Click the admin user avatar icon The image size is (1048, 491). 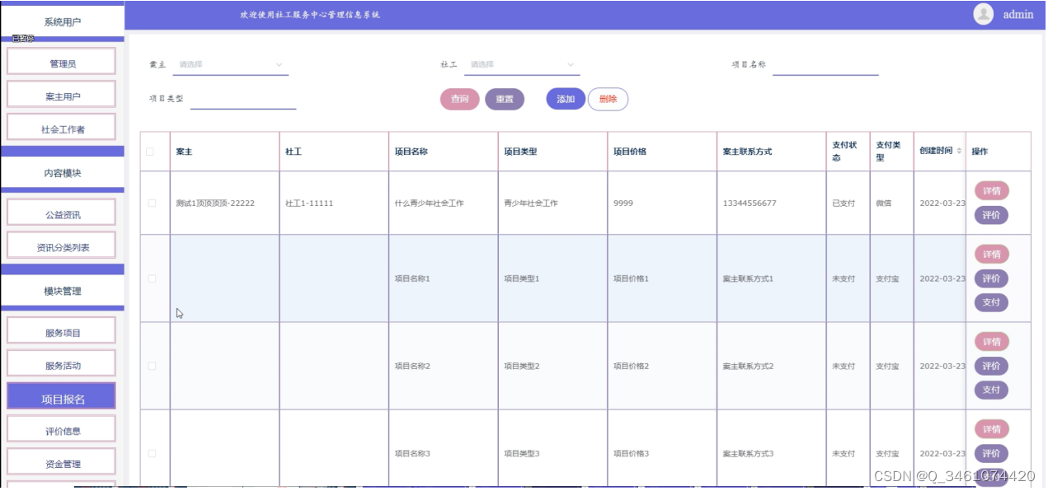(x=983, y=14)
